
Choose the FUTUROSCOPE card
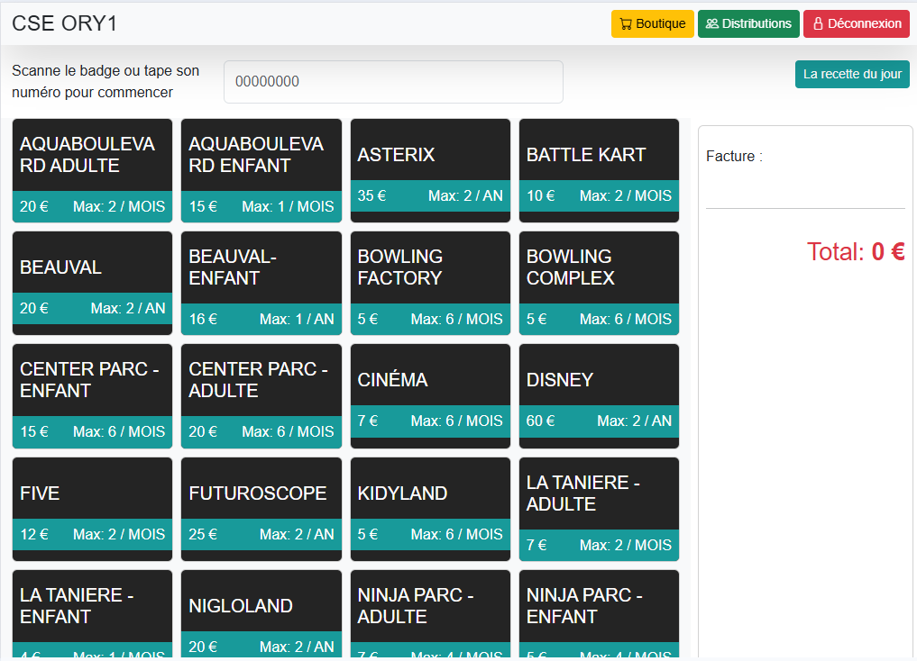click(x=261, y=509)
